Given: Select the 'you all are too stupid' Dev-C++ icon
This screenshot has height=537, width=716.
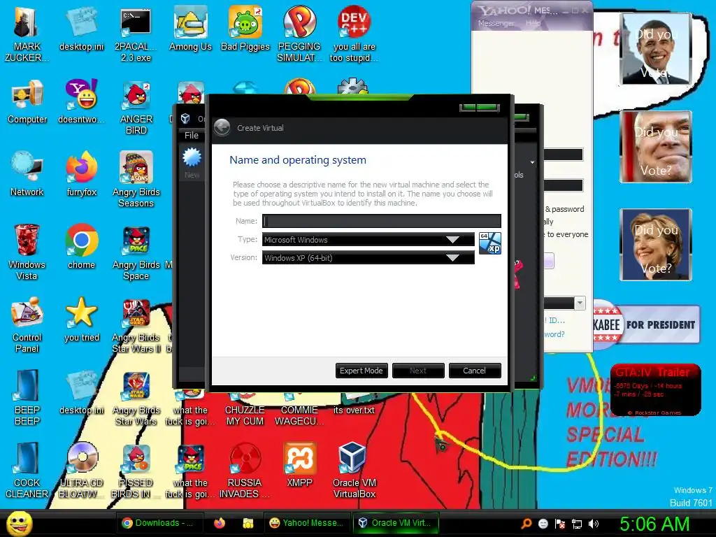Looking at the screenshot, I should tap(354, 34).
